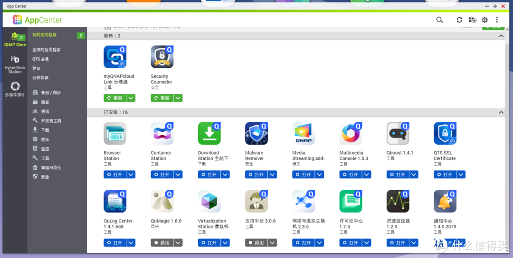This screenshot has height=258, width=513.
Task: Enable 支持平台 with 启用 button
Action: pos(256,243)
